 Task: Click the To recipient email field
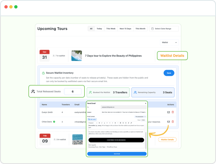[123, 107]
